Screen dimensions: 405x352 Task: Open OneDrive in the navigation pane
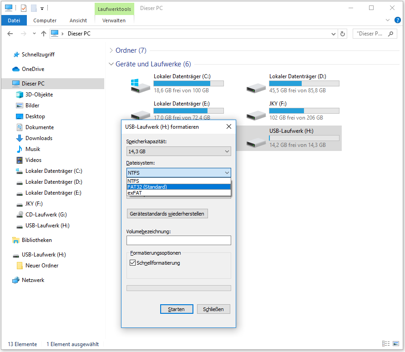(x=33, y=69)
